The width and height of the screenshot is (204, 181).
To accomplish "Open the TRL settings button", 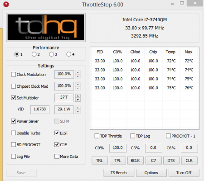I will [x=100, y=161].
